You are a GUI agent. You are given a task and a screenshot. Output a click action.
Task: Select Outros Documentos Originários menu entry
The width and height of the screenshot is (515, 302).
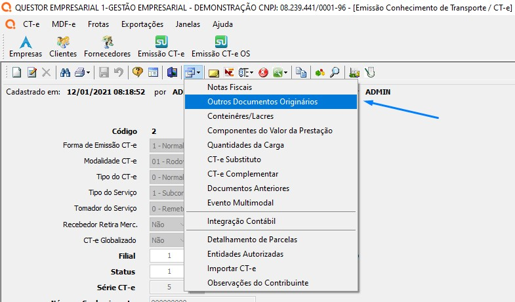pyautogui.click(x=262, y=102)
